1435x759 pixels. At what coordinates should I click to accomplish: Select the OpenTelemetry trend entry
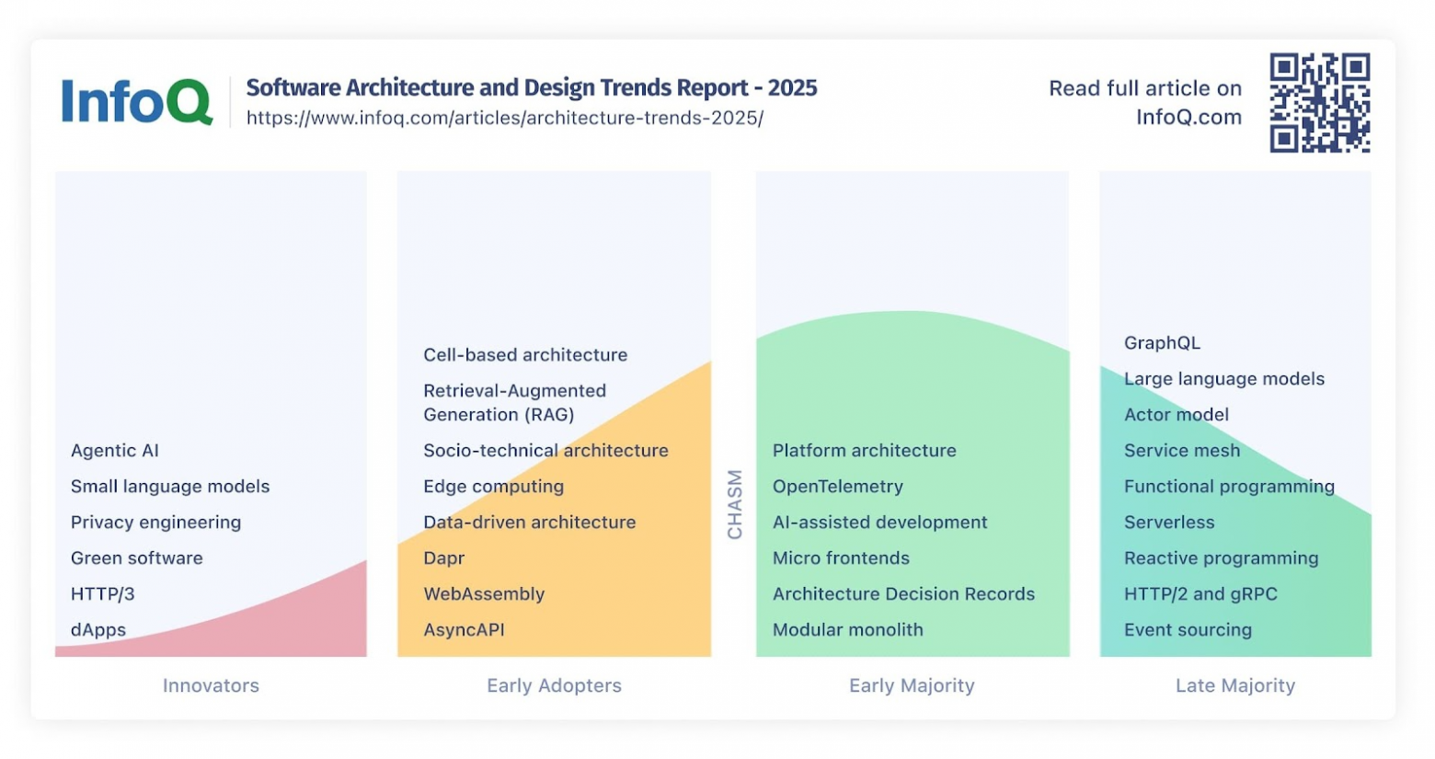(x=838, y=487)
